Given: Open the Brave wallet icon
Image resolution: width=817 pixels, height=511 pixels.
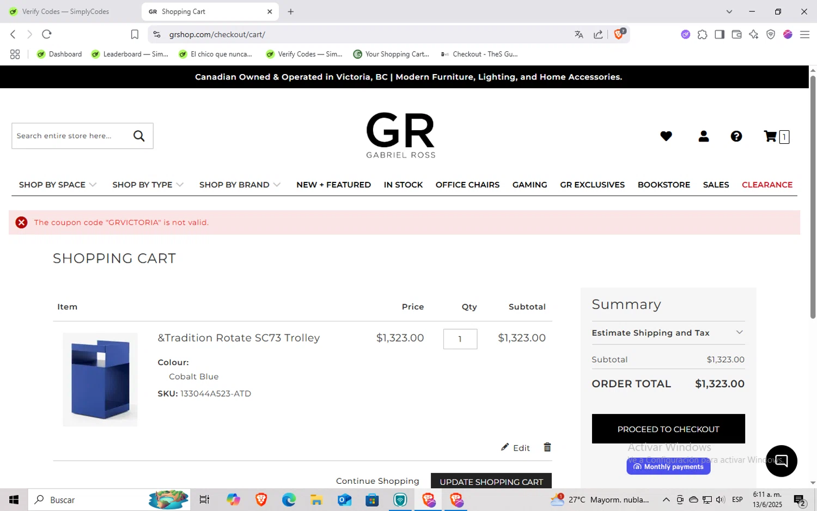Looking at the screenshot, I should tap(736, 34).
